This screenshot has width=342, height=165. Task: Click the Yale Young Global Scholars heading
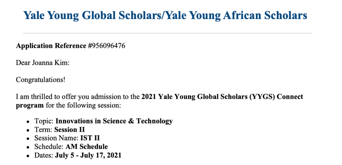tap(165, 15)
